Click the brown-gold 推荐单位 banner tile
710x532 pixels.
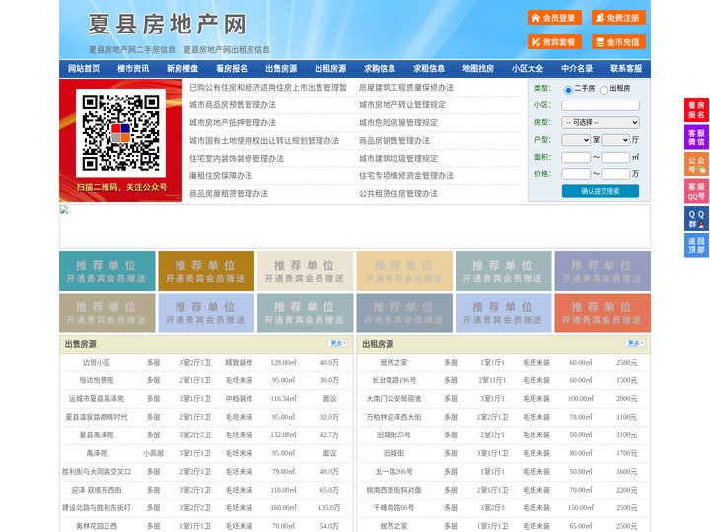click(206, 271)
